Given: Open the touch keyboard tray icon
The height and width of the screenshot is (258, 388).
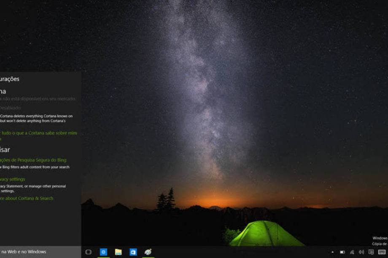Looking at the screenshot, I should pyautogui.click(x=382, y=252).
